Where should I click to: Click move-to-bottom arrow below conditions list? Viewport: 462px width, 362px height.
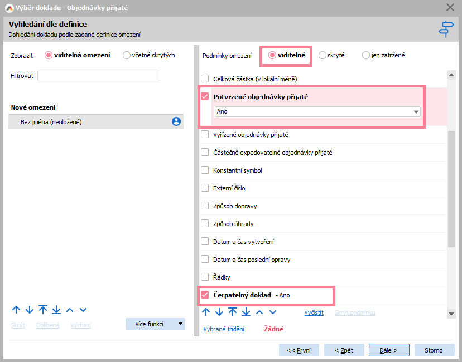(x=246, y=312)
